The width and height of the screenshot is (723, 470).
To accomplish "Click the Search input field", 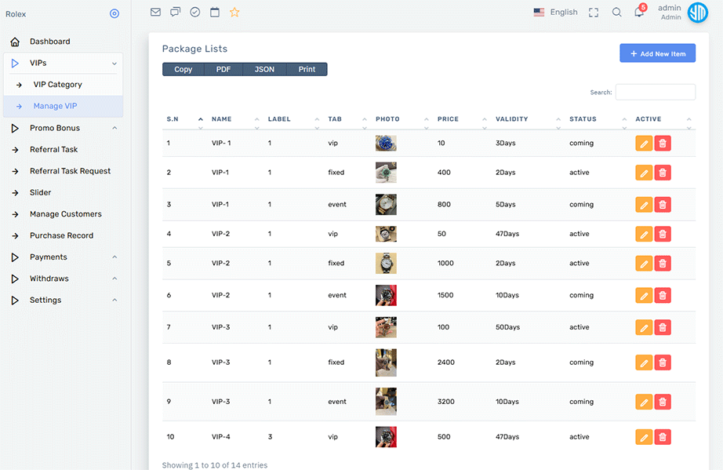I will point(655,93).
